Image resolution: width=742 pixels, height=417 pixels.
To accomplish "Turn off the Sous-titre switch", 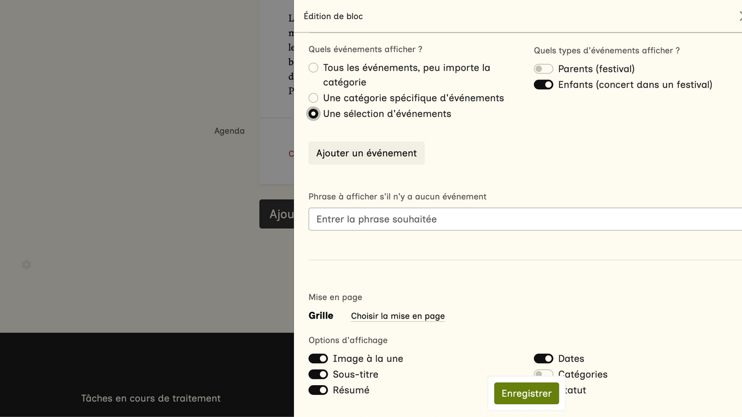I will 318,374.
